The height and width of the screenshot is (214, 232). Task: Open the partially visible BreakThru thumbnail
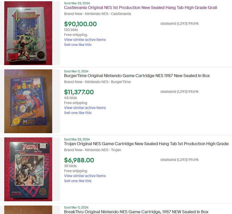pyautogui.click(x=28, y=210)
